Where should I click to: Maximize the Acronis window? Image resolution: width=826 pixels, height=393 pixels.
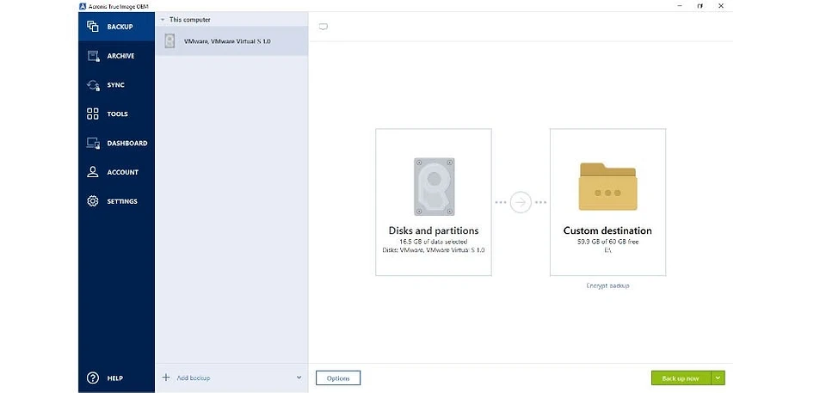point(700,6)
